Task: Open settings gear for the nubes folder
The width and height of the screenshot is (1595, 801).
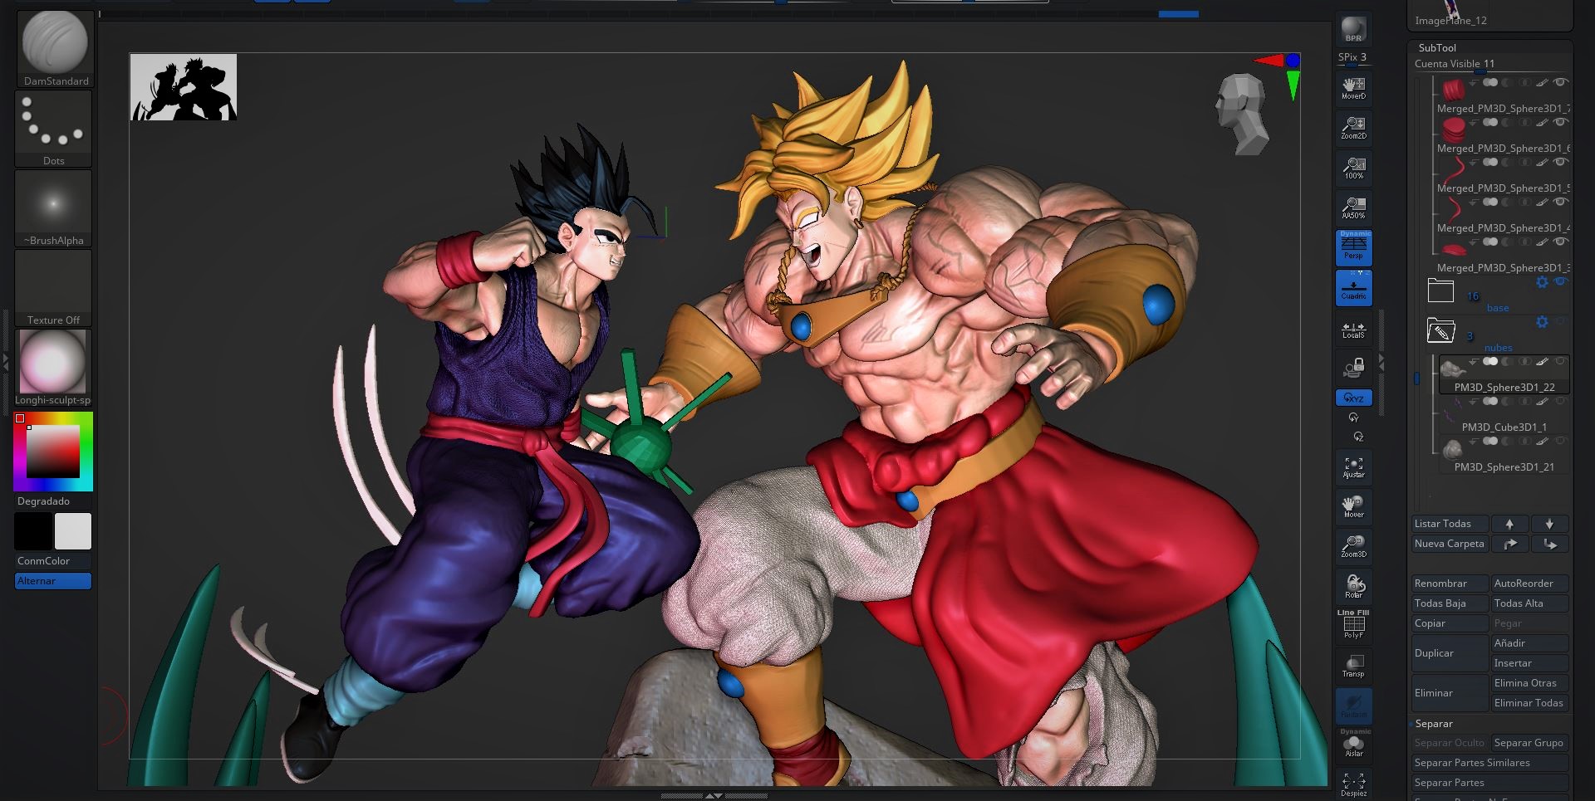Action: point(1542,322)
